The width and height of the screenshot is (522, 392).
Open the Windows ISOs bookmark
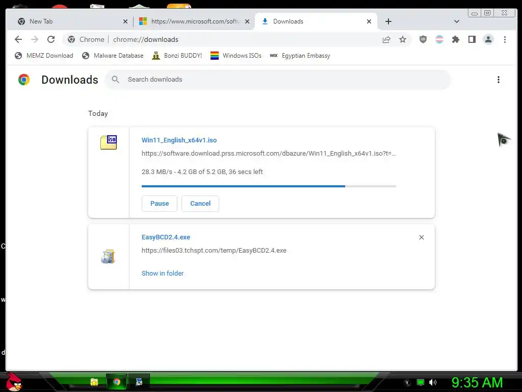pos(236,56)
